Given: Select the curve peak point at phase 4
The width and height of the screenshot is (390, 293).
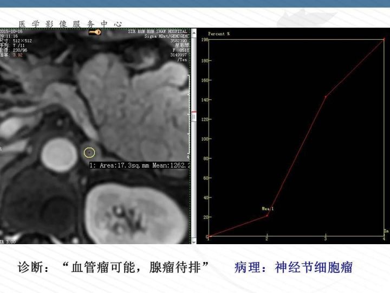Looking at the screenshot, I should pos(384,39).
